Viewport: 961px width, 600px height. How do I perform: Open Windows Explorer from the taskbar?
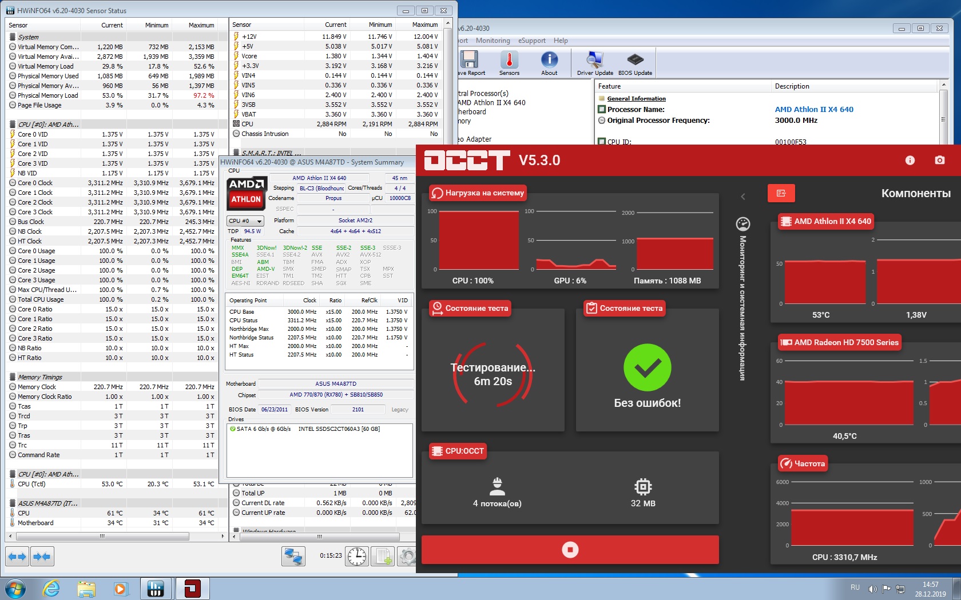[x=86, y=589]
